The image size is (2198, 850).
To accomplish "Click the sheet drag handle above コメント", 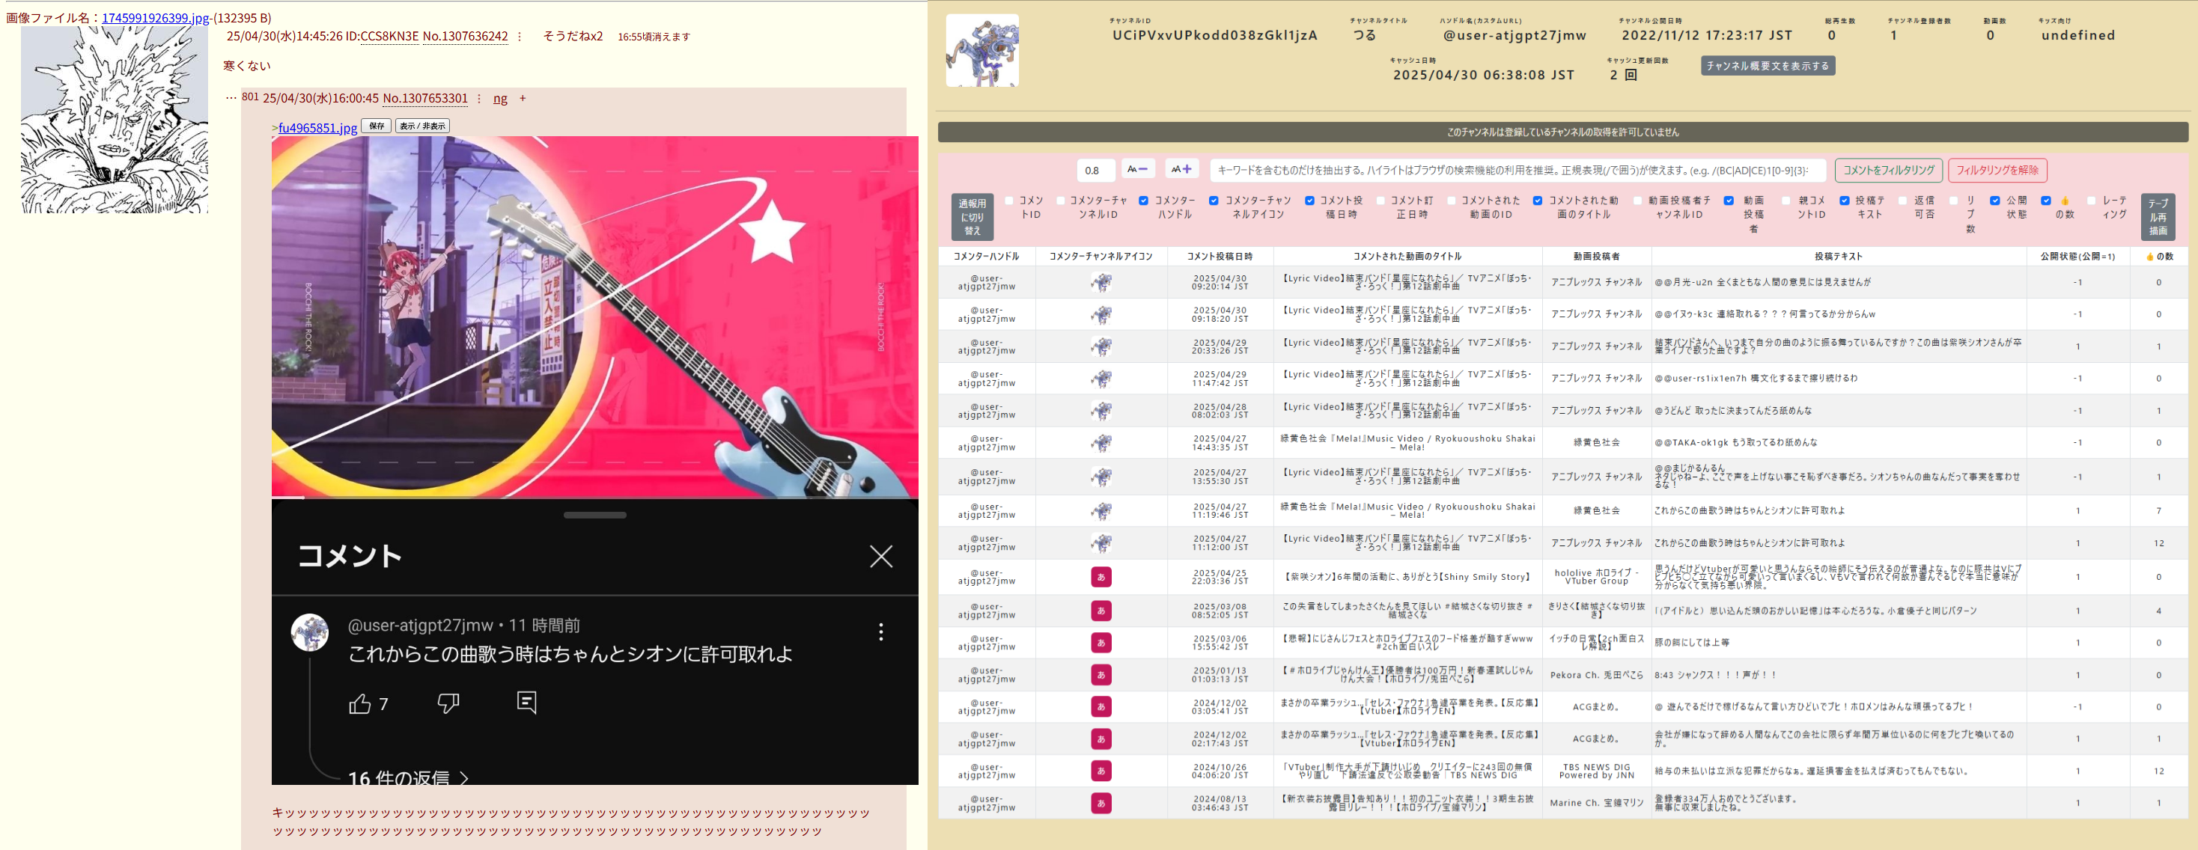I will tap(594, 515).
